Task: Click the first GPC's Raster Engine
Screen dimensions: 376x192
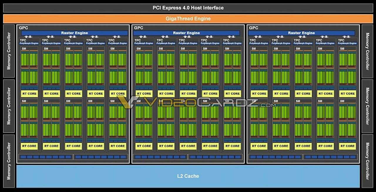Action: (75, 33)
